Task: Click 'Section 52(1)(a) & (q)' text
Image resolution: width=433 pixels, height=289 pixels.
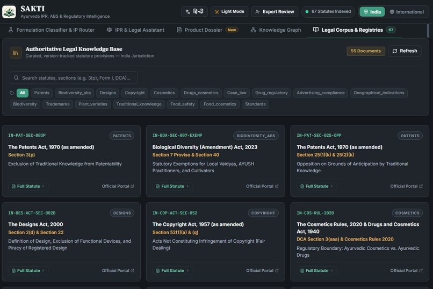Action: pyautogui.click(x=175, y=232)
